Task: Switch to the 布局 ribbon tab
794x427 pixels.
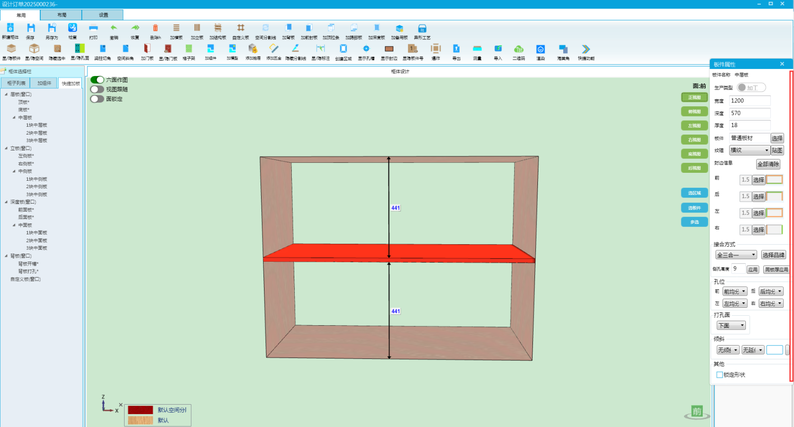Action: coord(62,15)
